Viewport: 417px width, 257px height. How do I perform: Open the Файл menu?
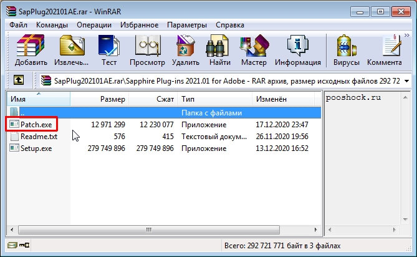click(x=18, y=25)
